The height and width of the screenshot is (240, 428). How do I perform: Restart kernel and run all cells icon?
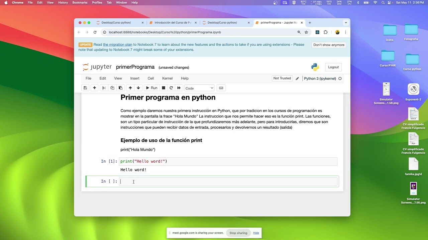179,88
